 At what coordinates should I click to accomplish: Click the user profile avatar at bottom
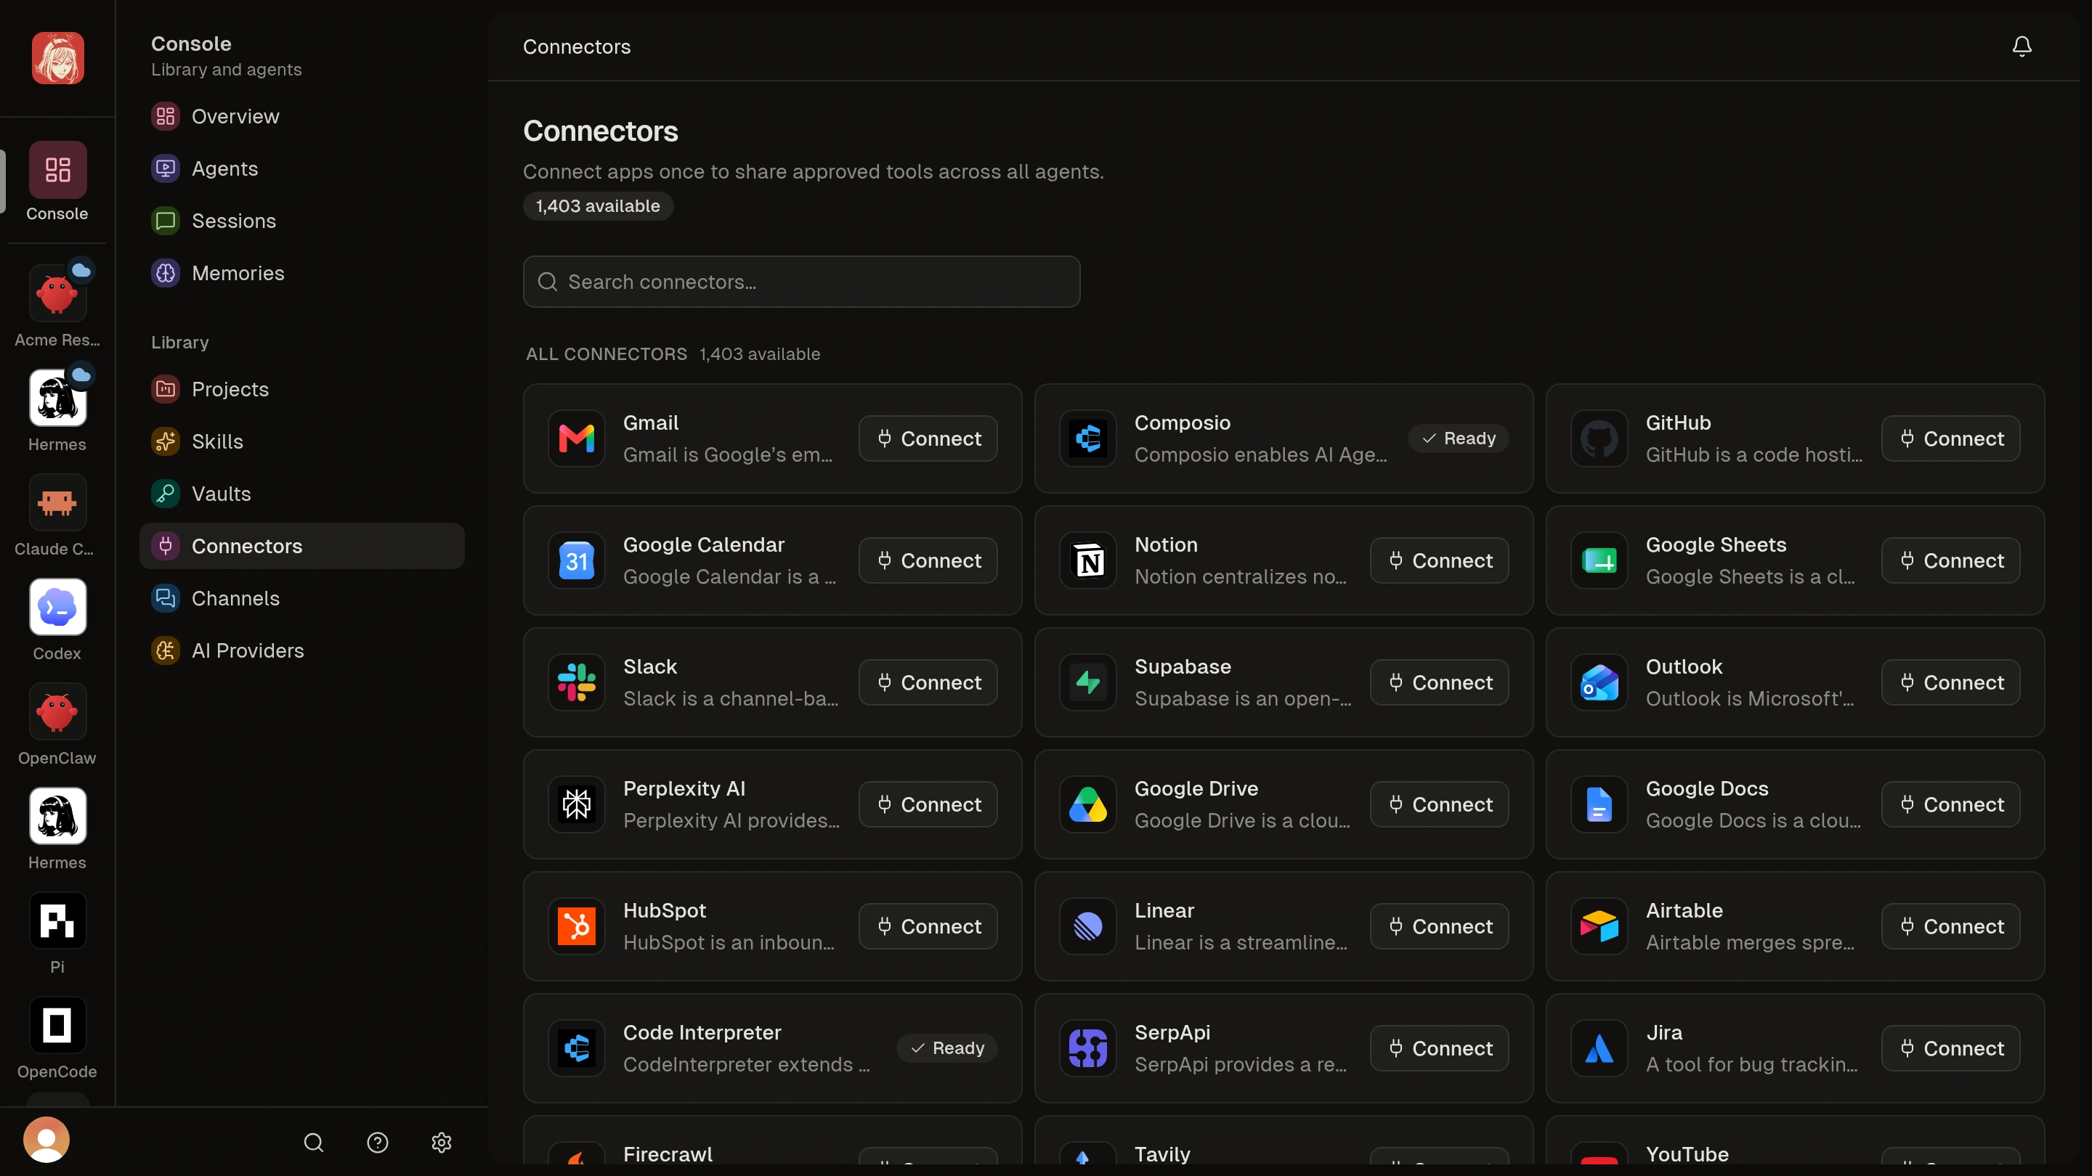tap(46, 1140)
